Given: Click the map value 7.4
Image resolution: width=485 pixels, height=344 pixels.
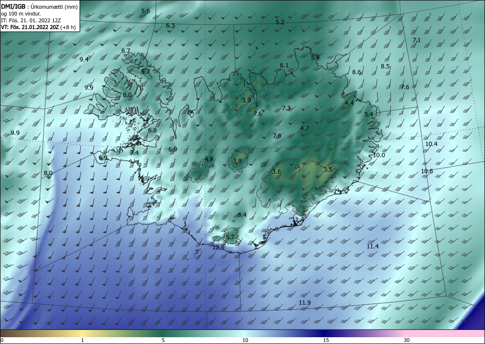Looking at the screenshot, I should click(134, 152).
